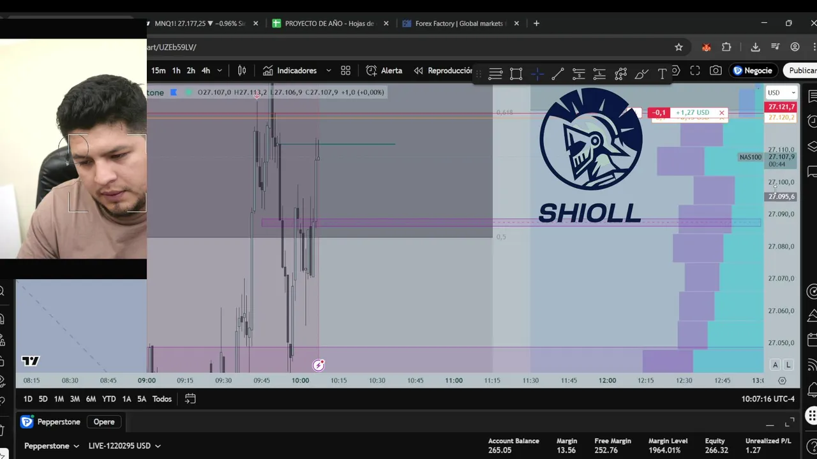Open the chat bubble panel in right sidebar
The image size is (817, 459).
[812, 171]
